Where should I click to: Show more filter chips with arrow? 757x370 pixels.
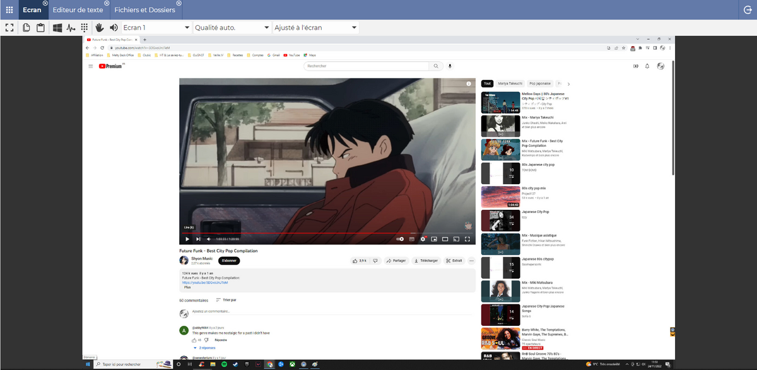tap(568, 83)
